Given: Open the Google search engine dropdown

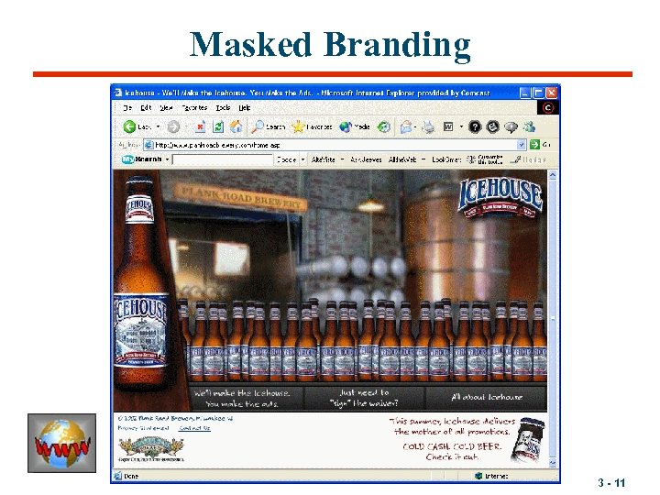Looking at the screenshot, I should coord(302,159).
